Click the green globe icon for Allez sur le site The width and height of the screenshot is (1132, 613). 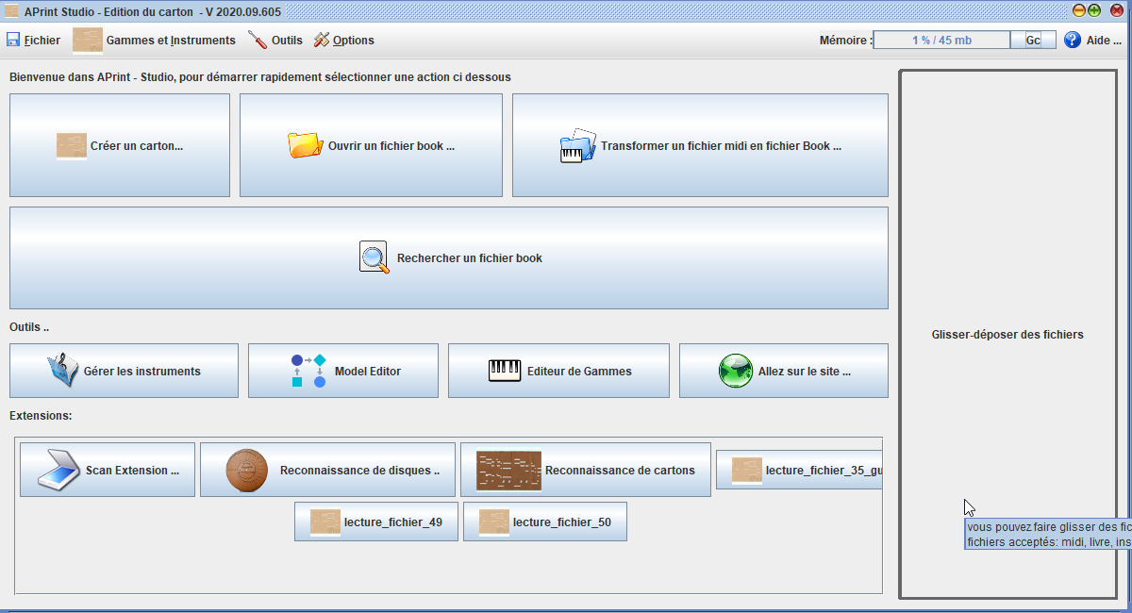(736, 371)
